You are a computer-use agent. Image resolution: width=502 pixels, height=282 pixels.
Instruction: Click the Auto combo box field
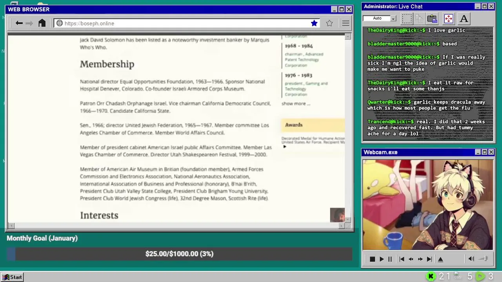(x=379, y=18)
